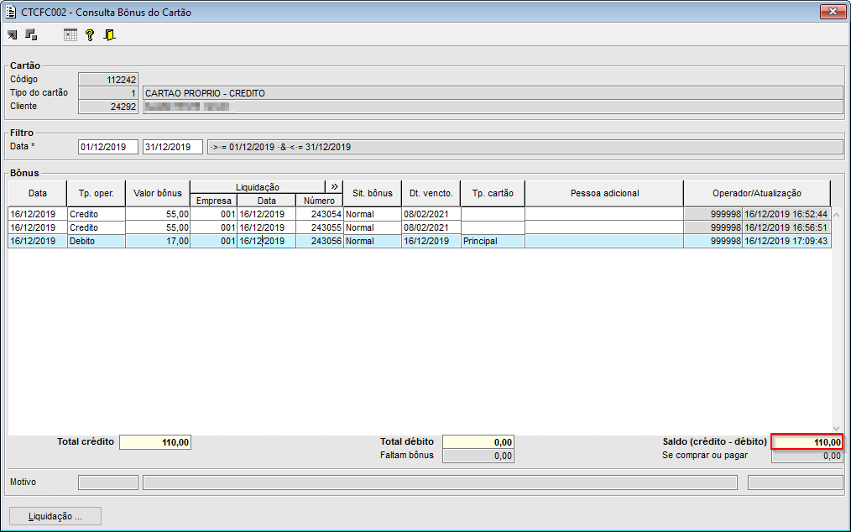Click the Se comprar ou pagar field

(807, 456)
